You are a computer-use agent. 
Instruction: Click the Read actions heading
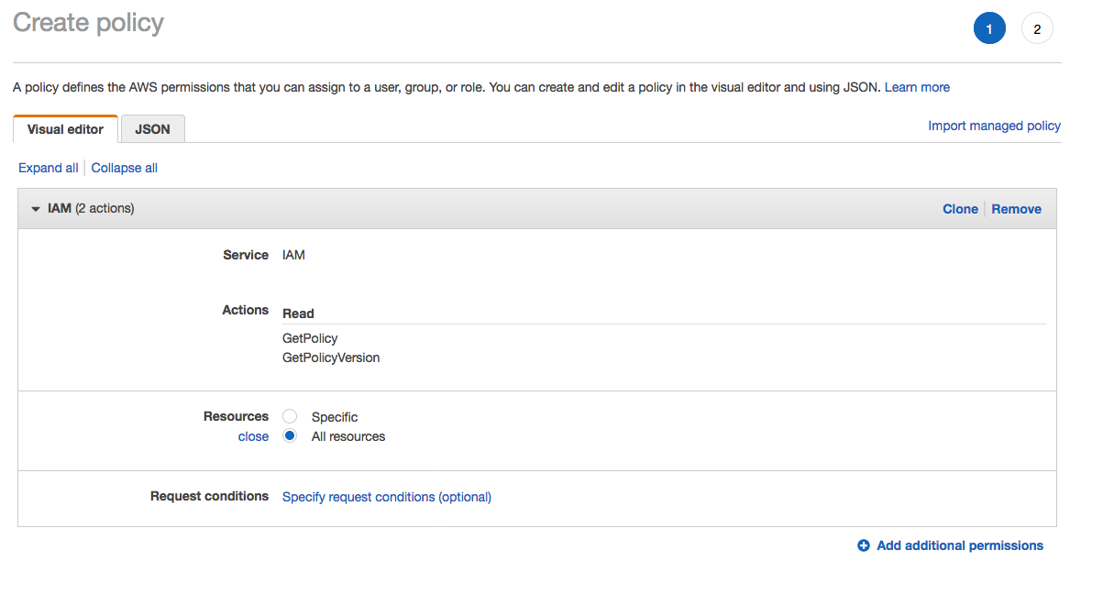(x=298, y=313)
